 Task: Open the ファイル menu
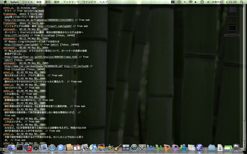tap(27, 2)
